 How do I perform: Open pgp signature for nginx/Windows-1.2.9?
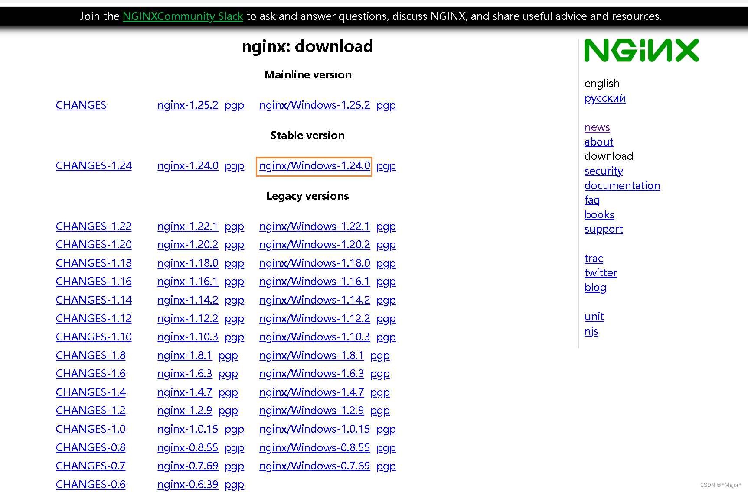pos(380,411)
